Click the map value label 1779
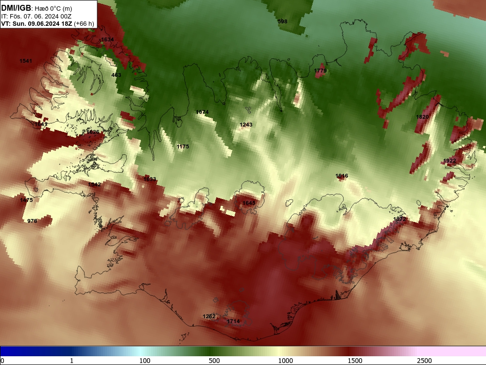The height and width of the screenshot is (365, 486). point(320,71)
